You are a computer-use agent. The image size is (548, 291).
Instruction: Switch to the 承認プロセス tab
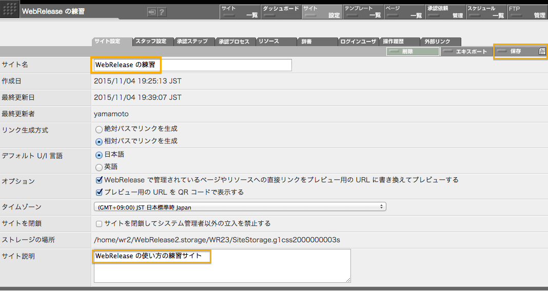click(235, 41)
